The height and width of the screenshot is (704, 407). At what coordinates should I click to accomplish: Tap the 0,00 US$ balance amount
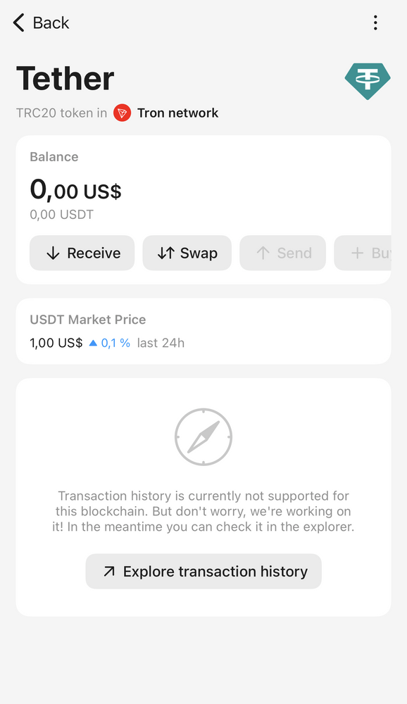(x=75, y=189)
